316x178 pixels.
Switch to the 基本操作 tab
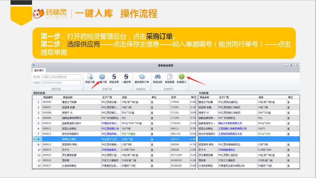click(39, 70)
